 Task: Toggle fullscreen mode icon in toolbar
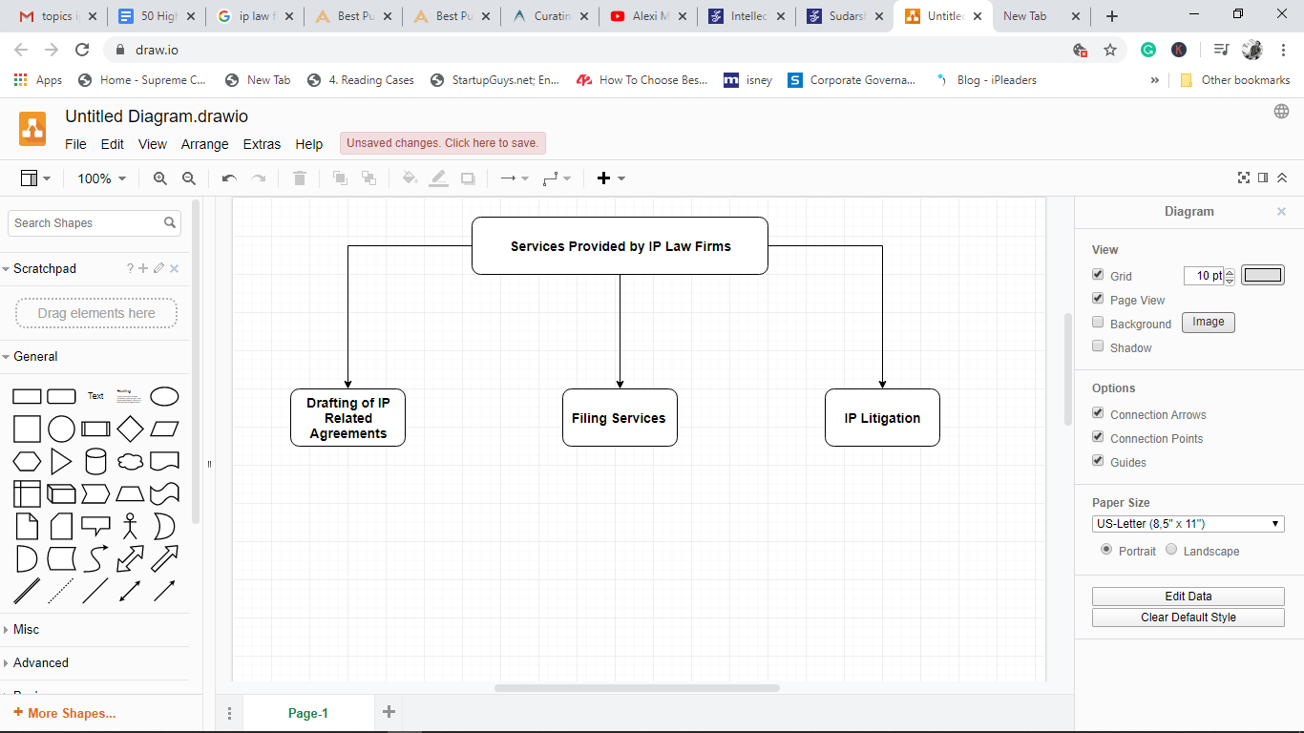pos(1244,178)
